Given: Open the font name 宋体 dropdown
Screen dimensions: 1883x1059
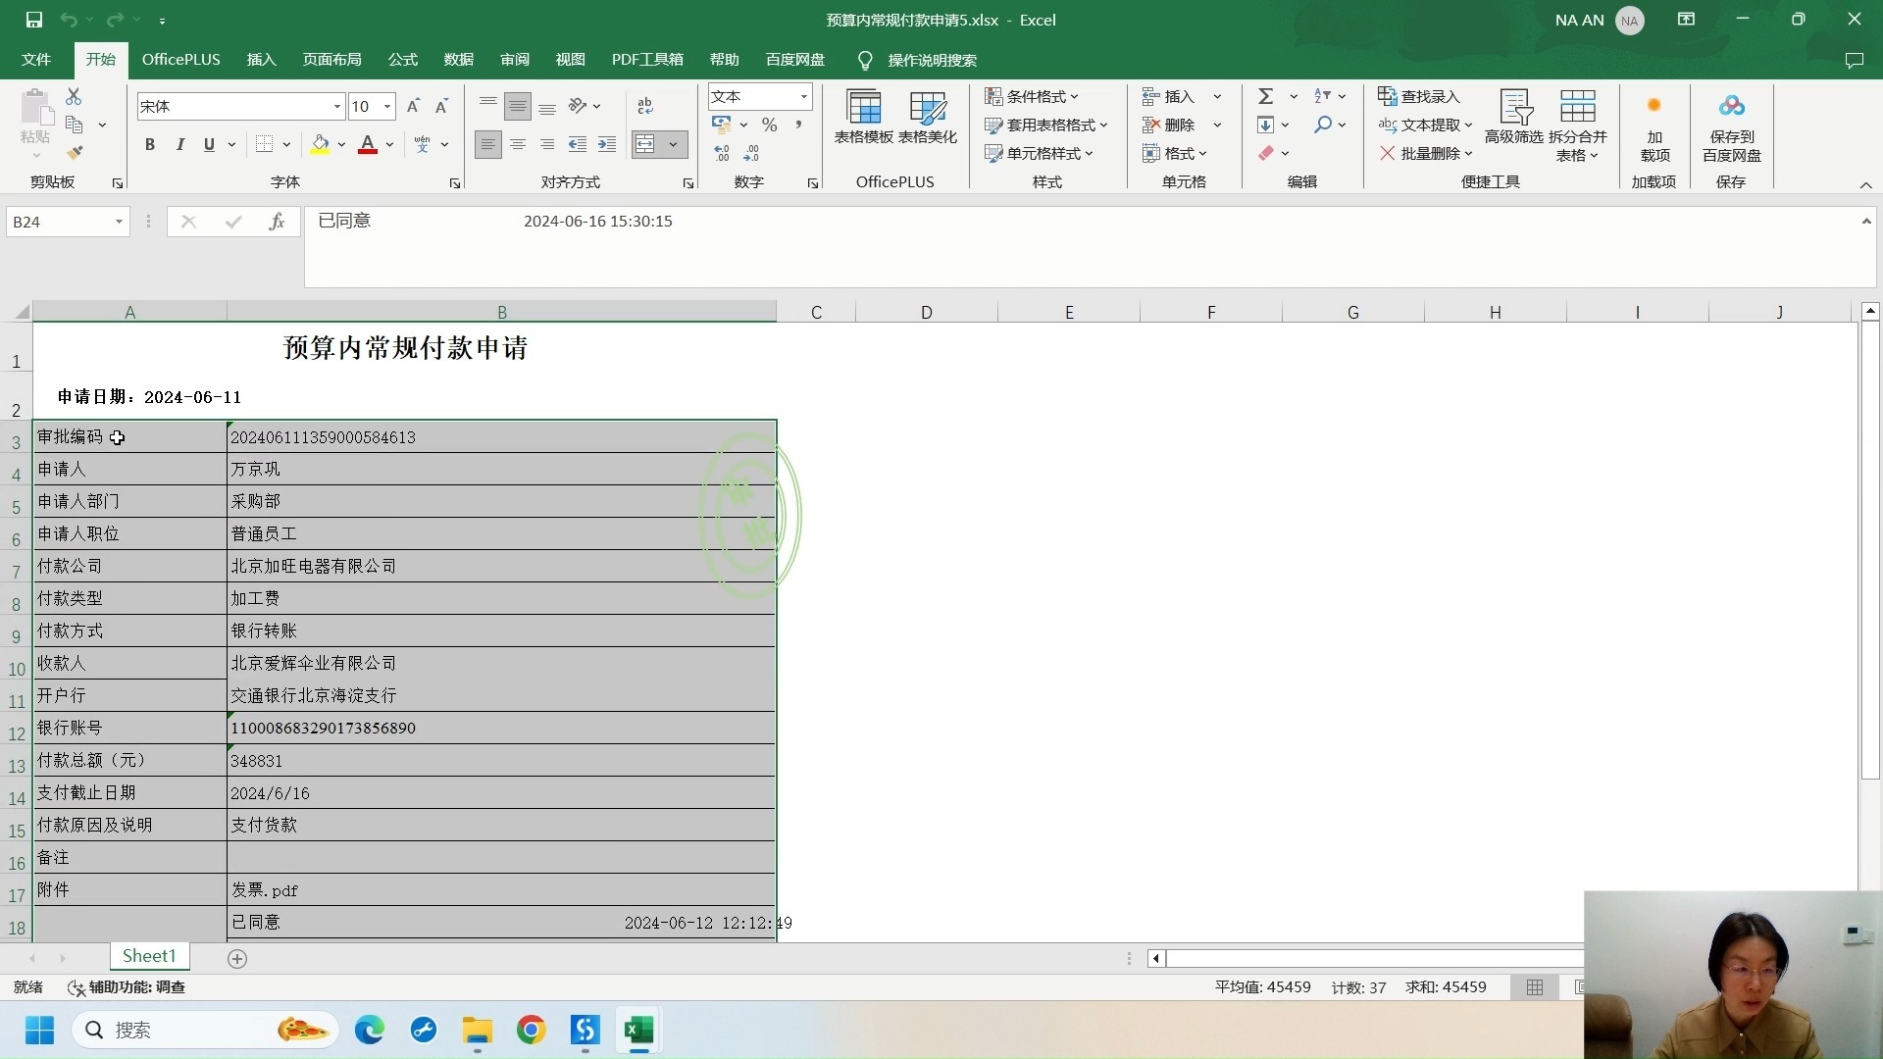Looking at the screenshot, I should click(337, 106).
